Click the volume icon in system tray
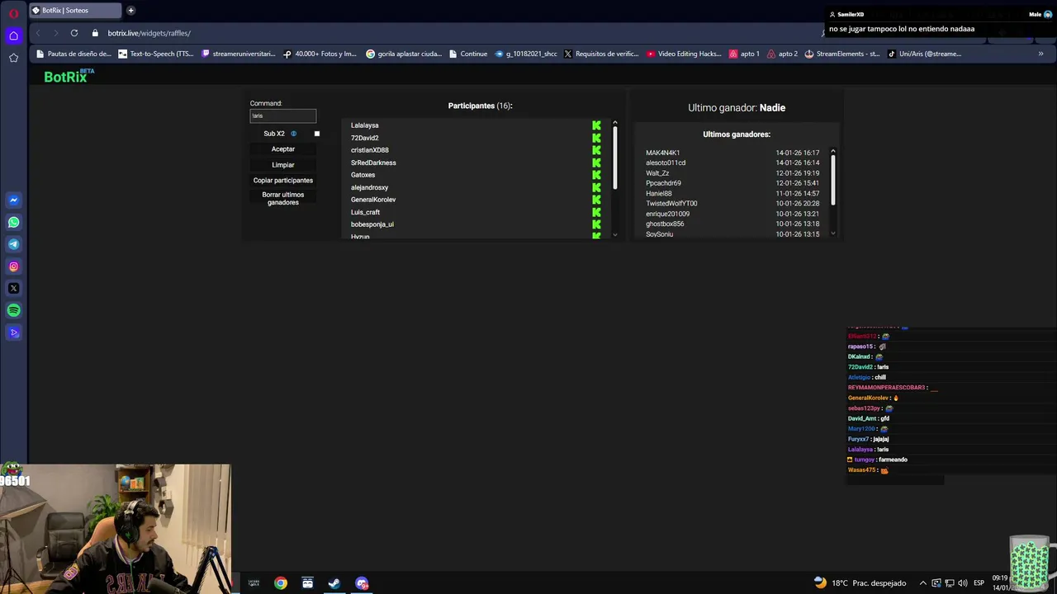Screen dimensions: 1057x594 pos(964,583)
